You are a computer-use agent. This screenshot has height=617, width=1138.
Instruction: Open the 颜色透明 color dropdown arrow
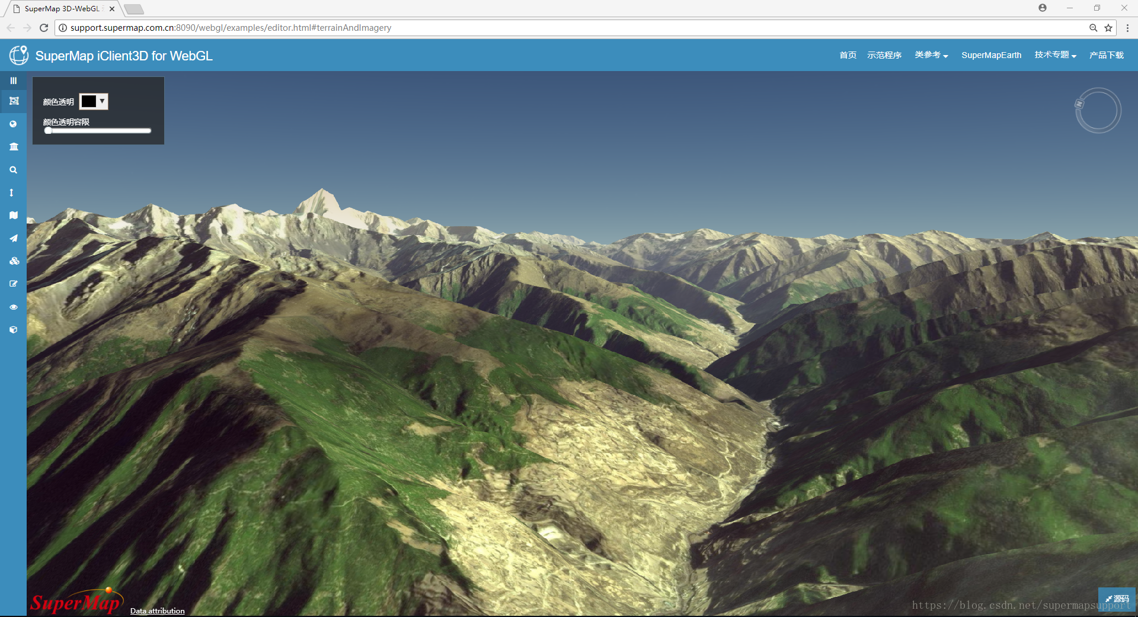click(x=102, y=101)
